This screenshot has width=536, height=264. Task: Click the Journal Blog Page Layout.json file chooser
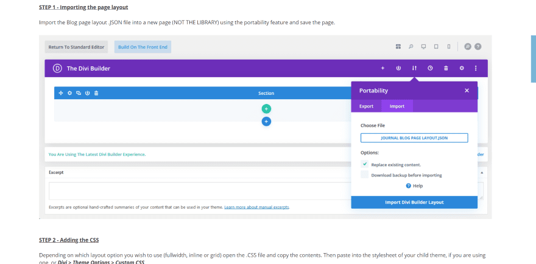(414, 138)
